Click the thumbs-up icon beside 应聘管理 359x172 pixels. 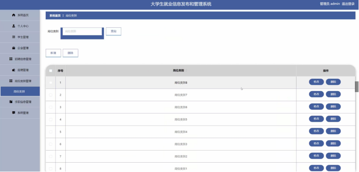click(x=13, y=70)
